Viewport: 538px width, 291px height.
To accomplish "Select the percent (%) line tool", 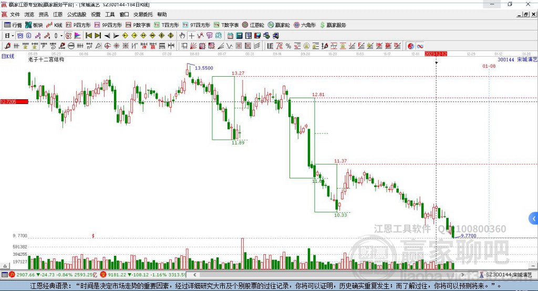I will click(x=288, y=46).
